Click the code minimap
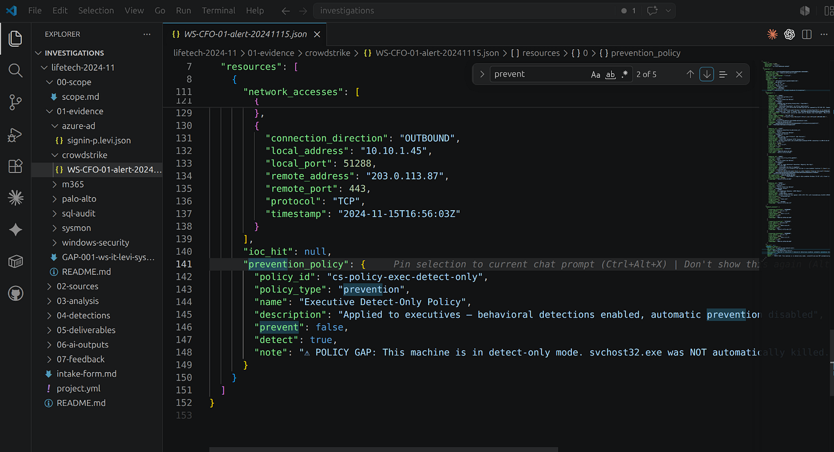 795,158
